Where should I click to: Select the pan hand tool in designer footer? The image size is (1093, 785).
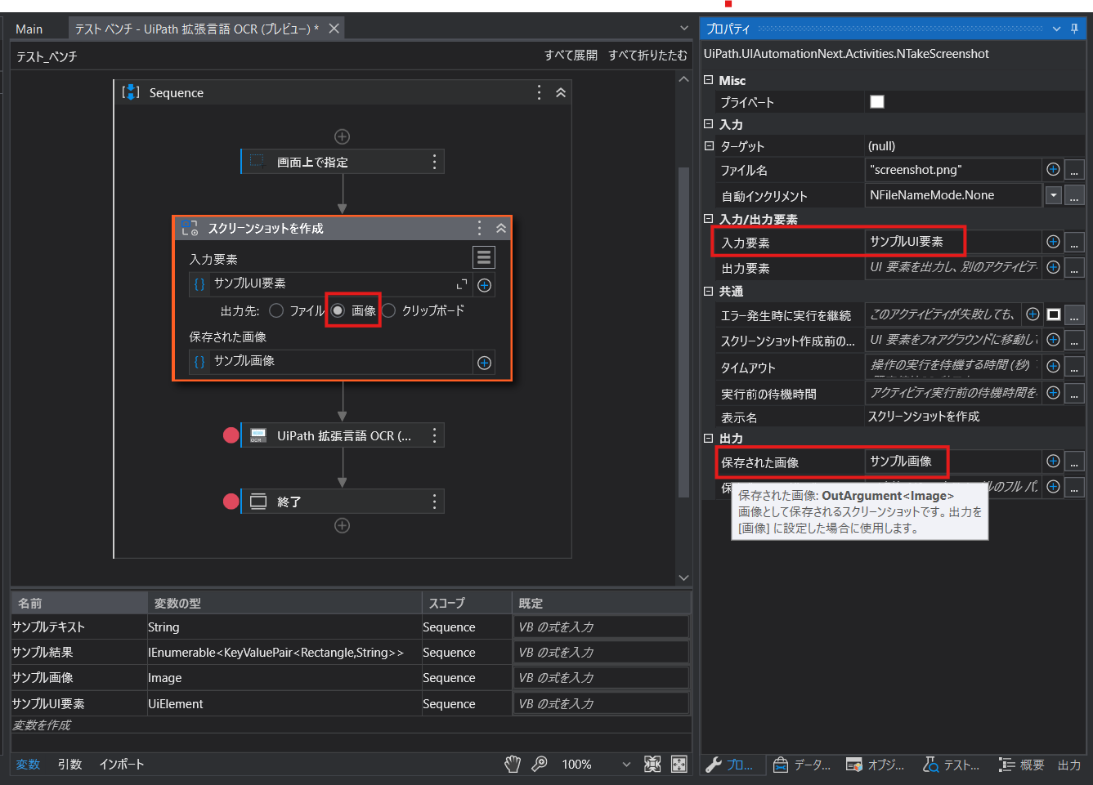point(512,765)
